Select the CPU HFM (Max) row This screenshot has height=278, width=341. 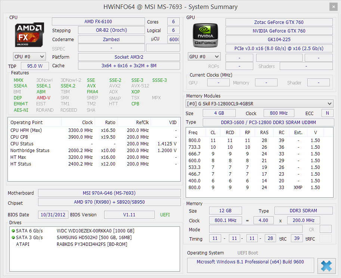[94, 130]
